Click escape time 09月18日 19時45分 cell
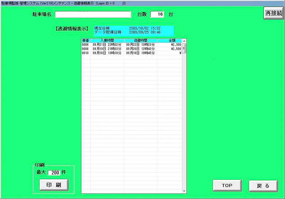 tap(140, 53)
